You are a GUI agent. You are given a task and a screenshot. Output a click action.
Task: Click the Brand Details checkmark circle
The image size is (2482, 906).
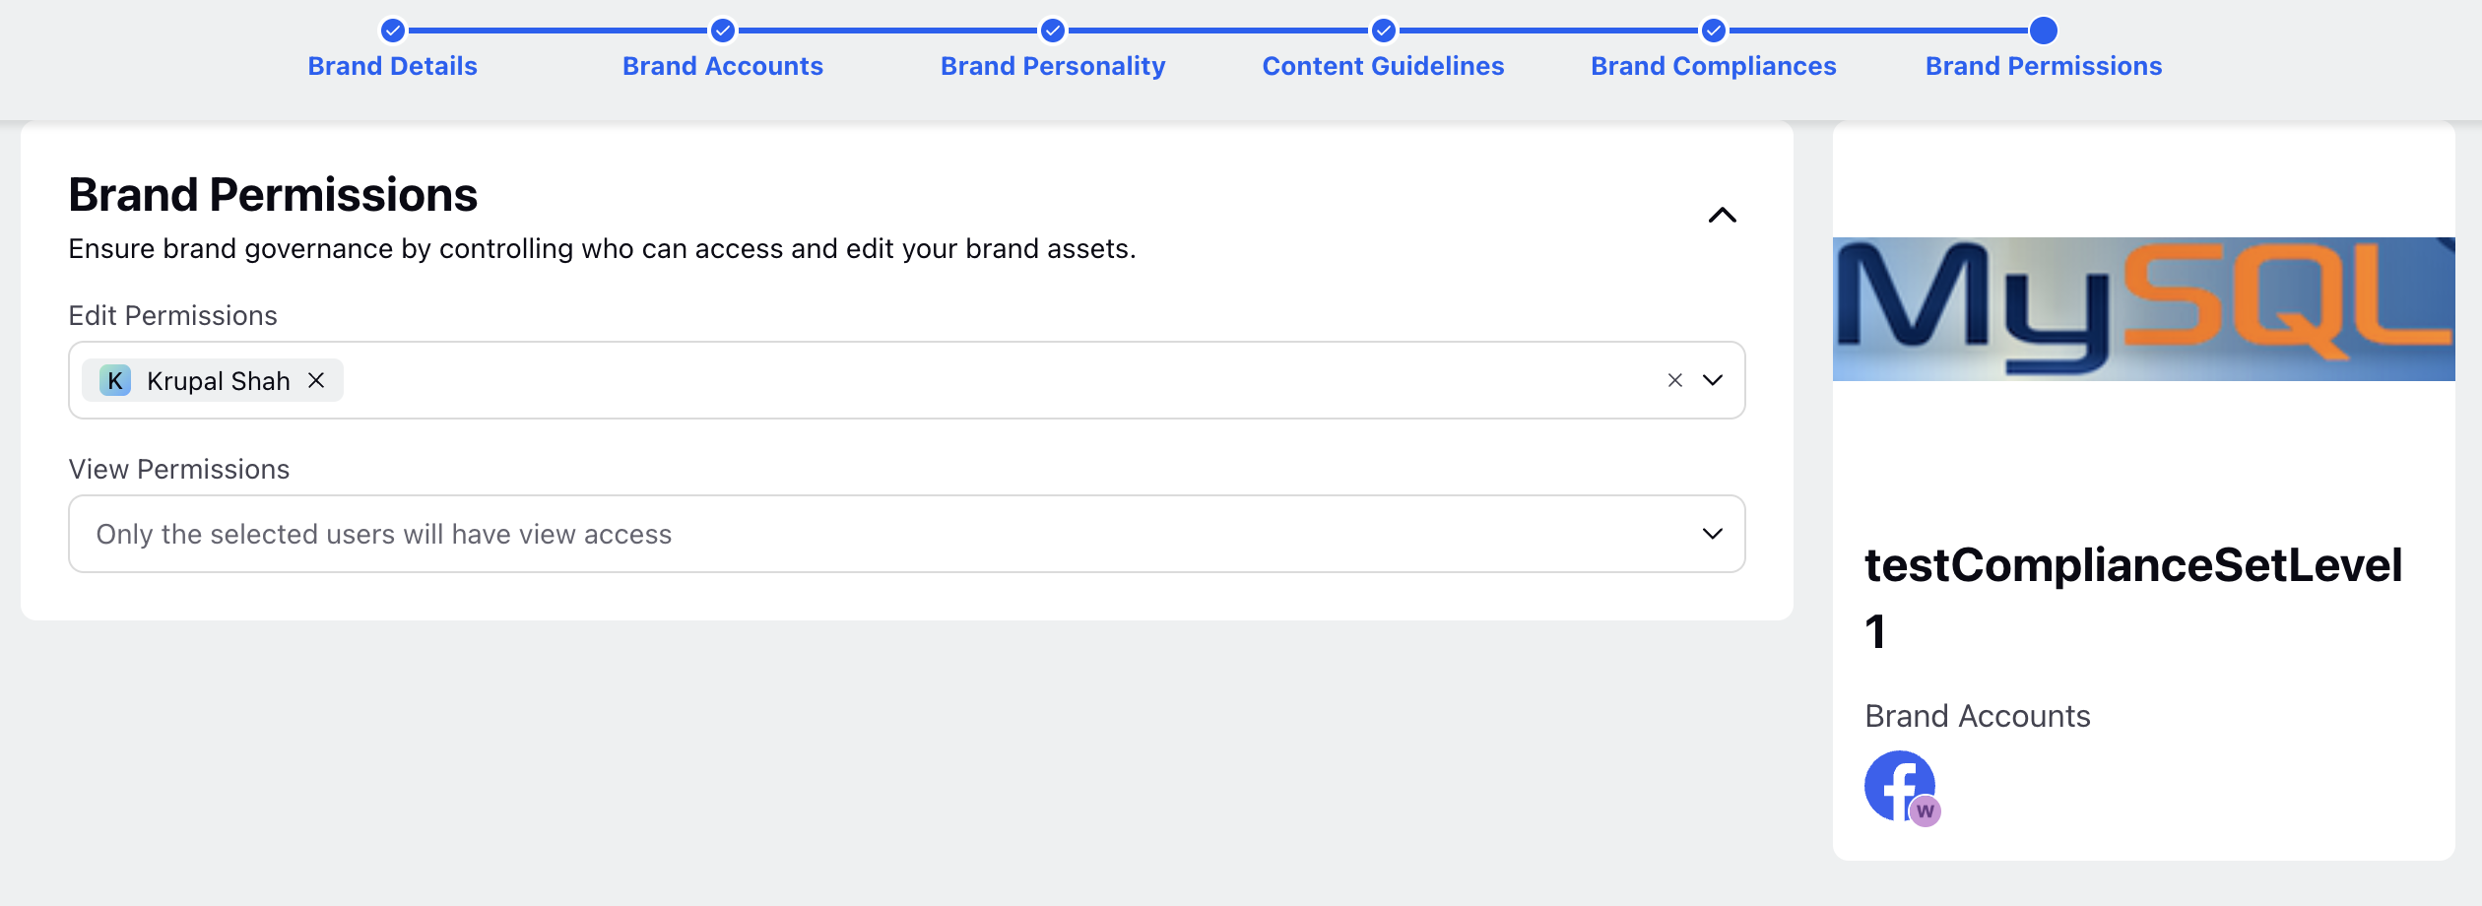(393, 31)
